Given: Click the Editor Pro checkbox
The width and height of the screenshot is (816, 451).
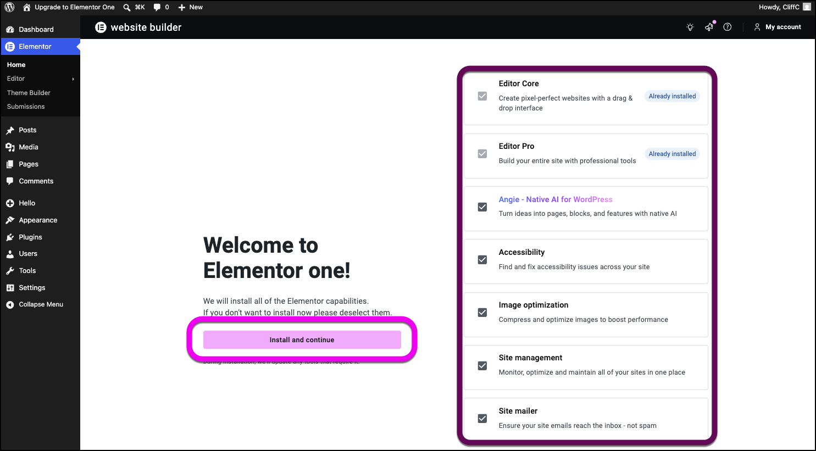Looking at the screenshot, I should [482, 154].
